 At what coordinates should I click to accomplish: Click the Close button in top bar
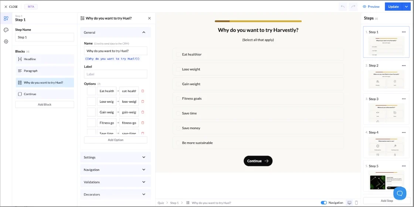tap(11, 7)
